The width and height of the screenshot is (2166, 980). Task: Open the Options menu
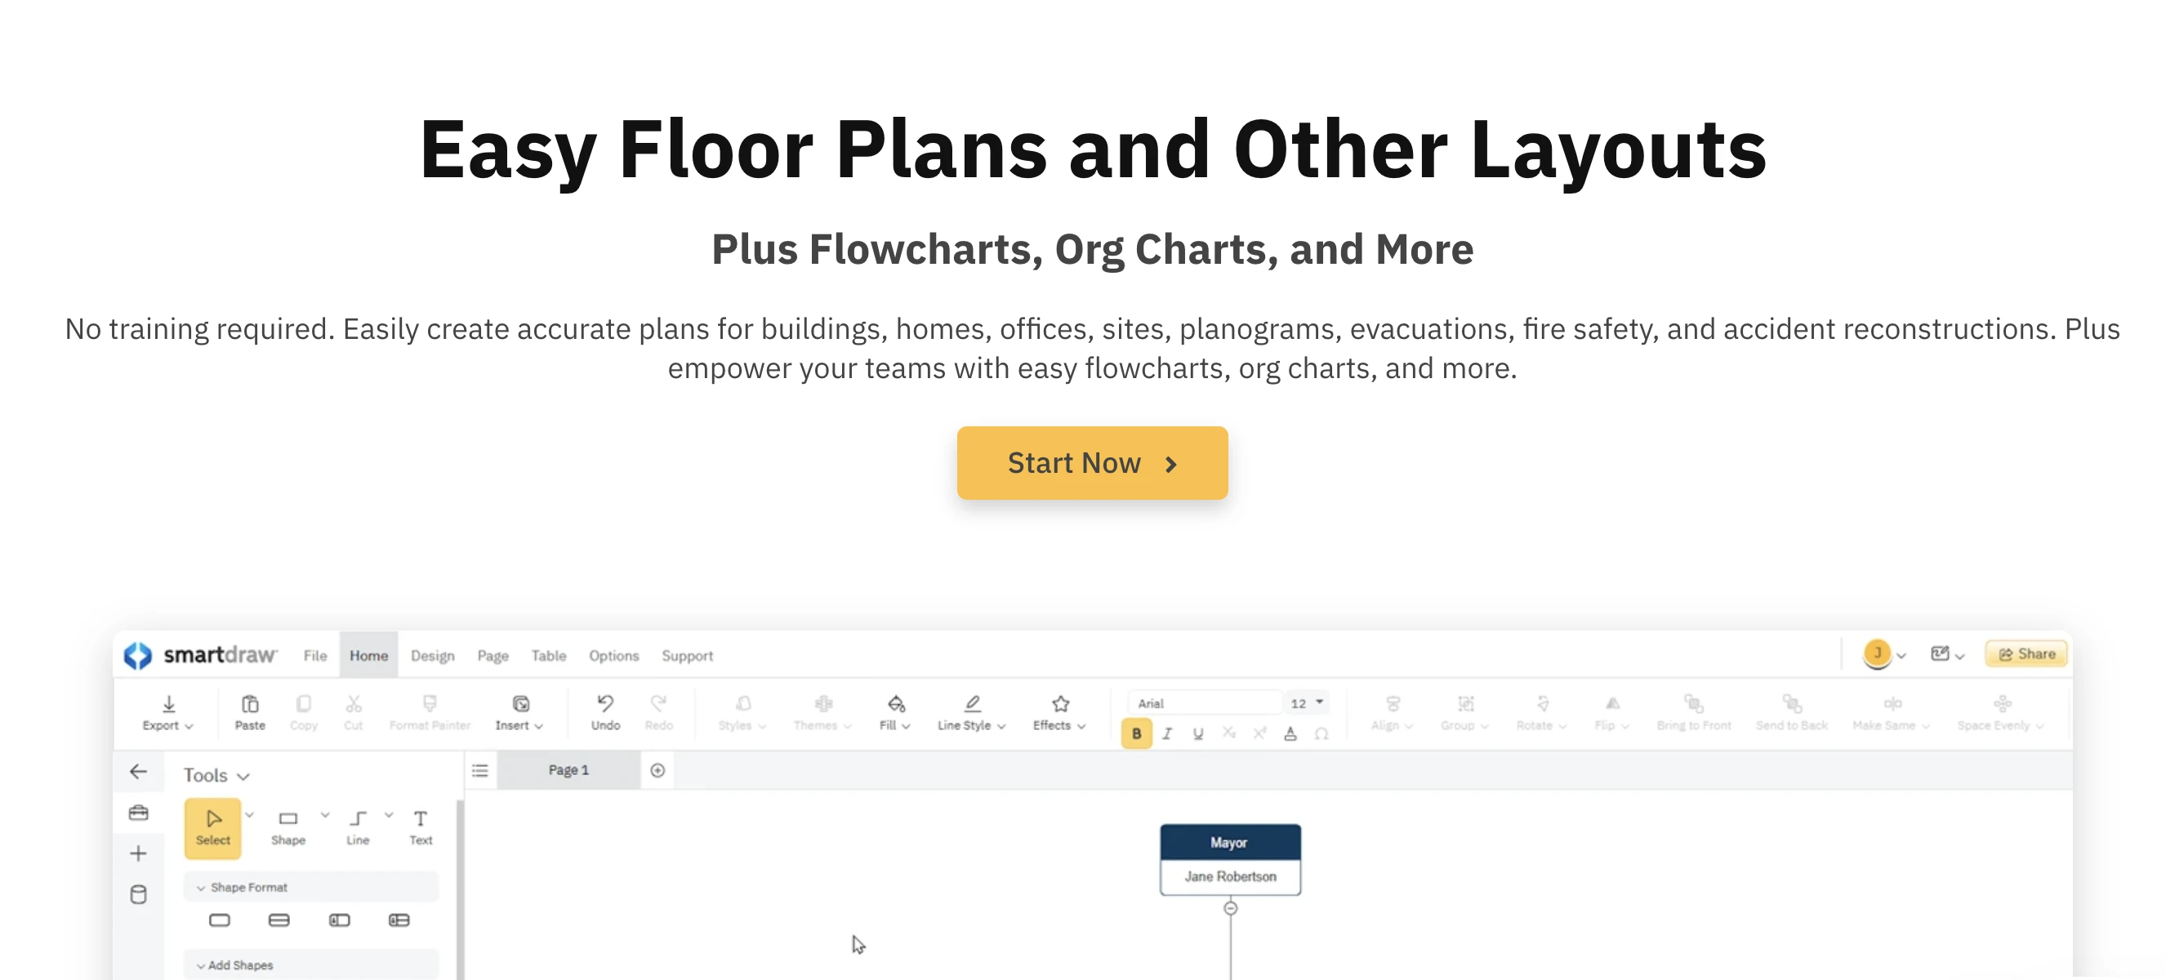pos(613,656)
